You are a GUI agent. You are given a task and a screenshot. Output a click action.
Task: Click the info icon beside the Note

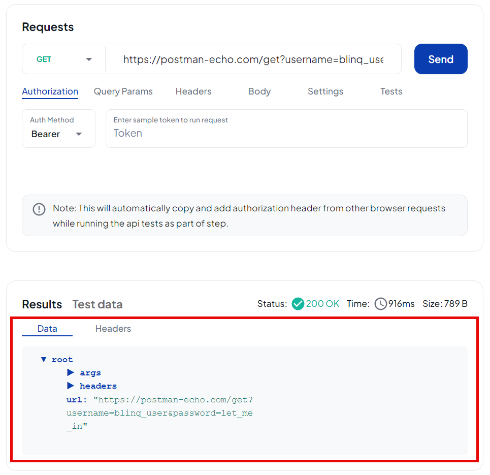(39, 209)
